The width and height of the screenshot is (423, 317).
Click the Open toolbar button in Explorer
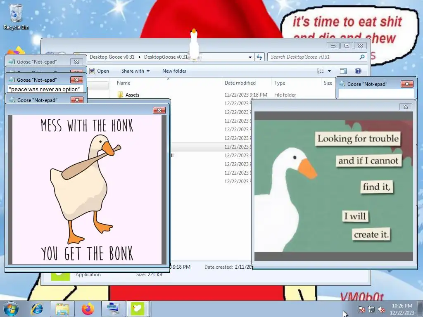click(100, 71)
